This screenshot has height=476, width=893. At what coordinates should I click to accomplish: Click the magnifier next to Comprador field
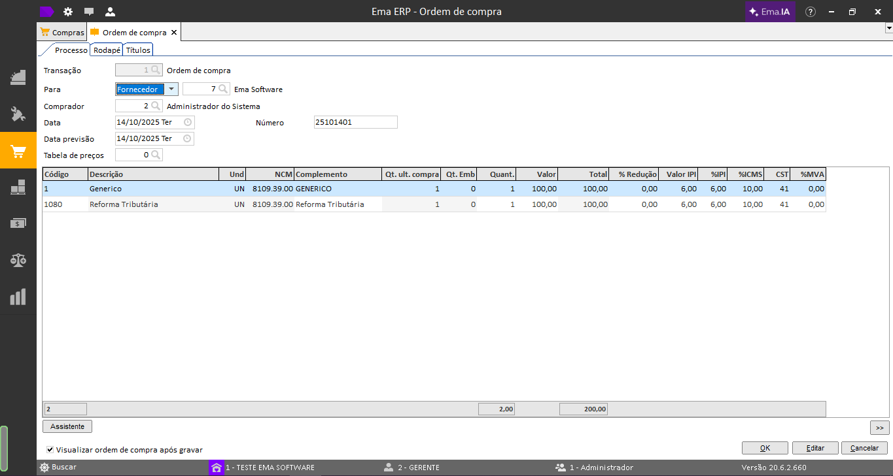pos(156,106)
